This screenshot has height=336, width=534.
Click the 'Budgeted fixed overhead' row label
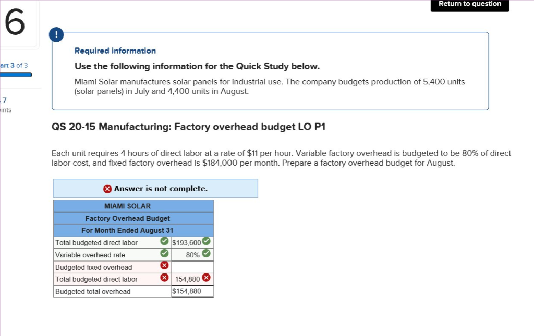coord(94,267)
